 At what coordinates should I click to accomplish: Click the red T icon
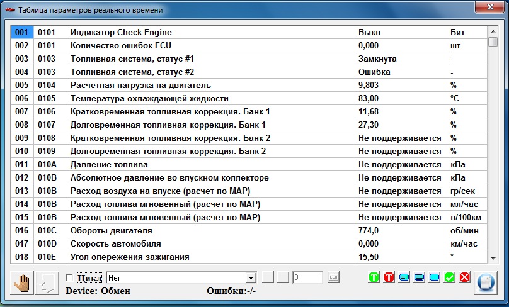pos(389,277)
